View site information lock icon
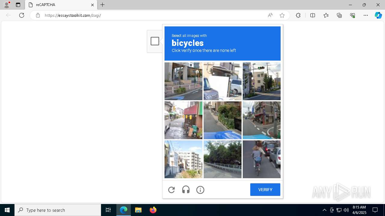The width and height of the screenshot is (385, 216). [38, 15]
